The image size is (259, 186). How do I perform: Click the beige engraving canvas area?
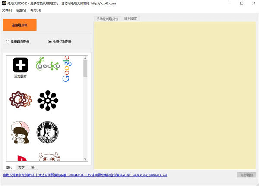[x=175, y=96]
